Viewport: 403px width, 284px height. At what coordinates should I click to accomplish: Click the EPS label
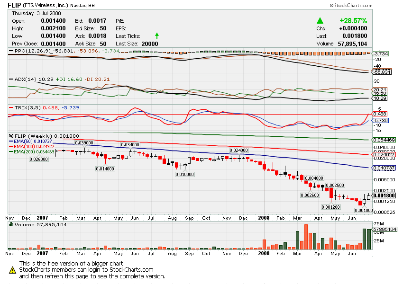[x=121, y=28]
